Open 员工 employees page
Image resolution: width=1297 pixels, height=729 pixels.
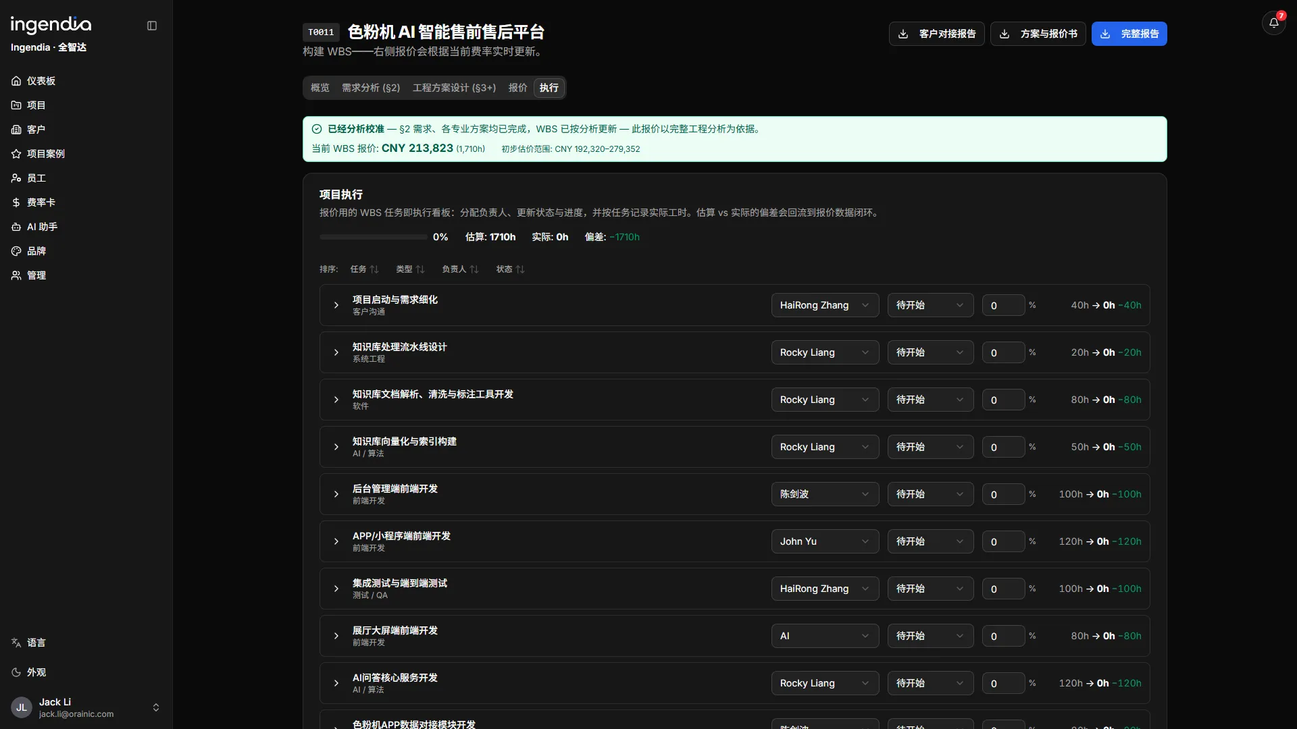86,178
